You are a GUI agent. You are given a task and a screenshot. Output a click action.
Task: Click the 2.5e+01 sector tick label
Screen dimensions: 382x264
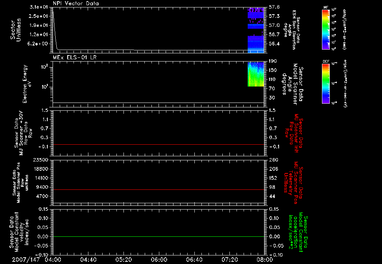(38, 16)
